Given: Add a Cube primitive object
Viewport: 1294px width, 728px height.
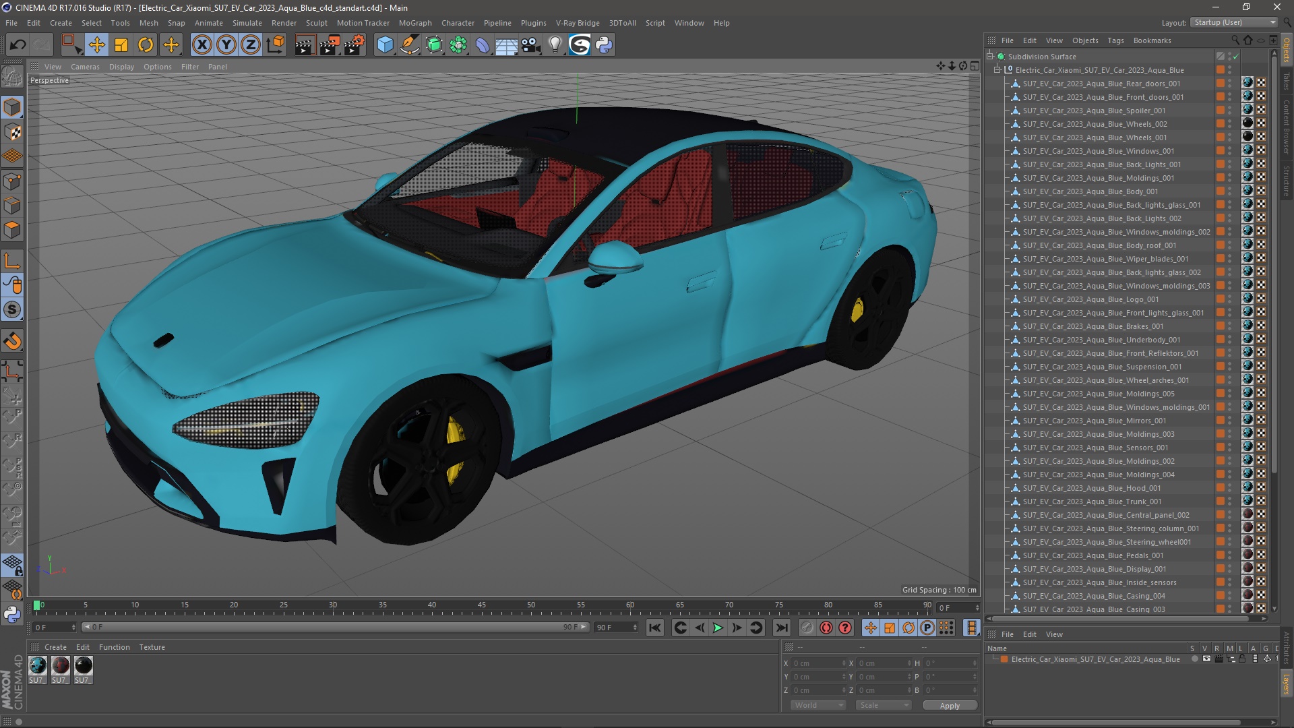Looking at the screenshot, I should 385,45.
